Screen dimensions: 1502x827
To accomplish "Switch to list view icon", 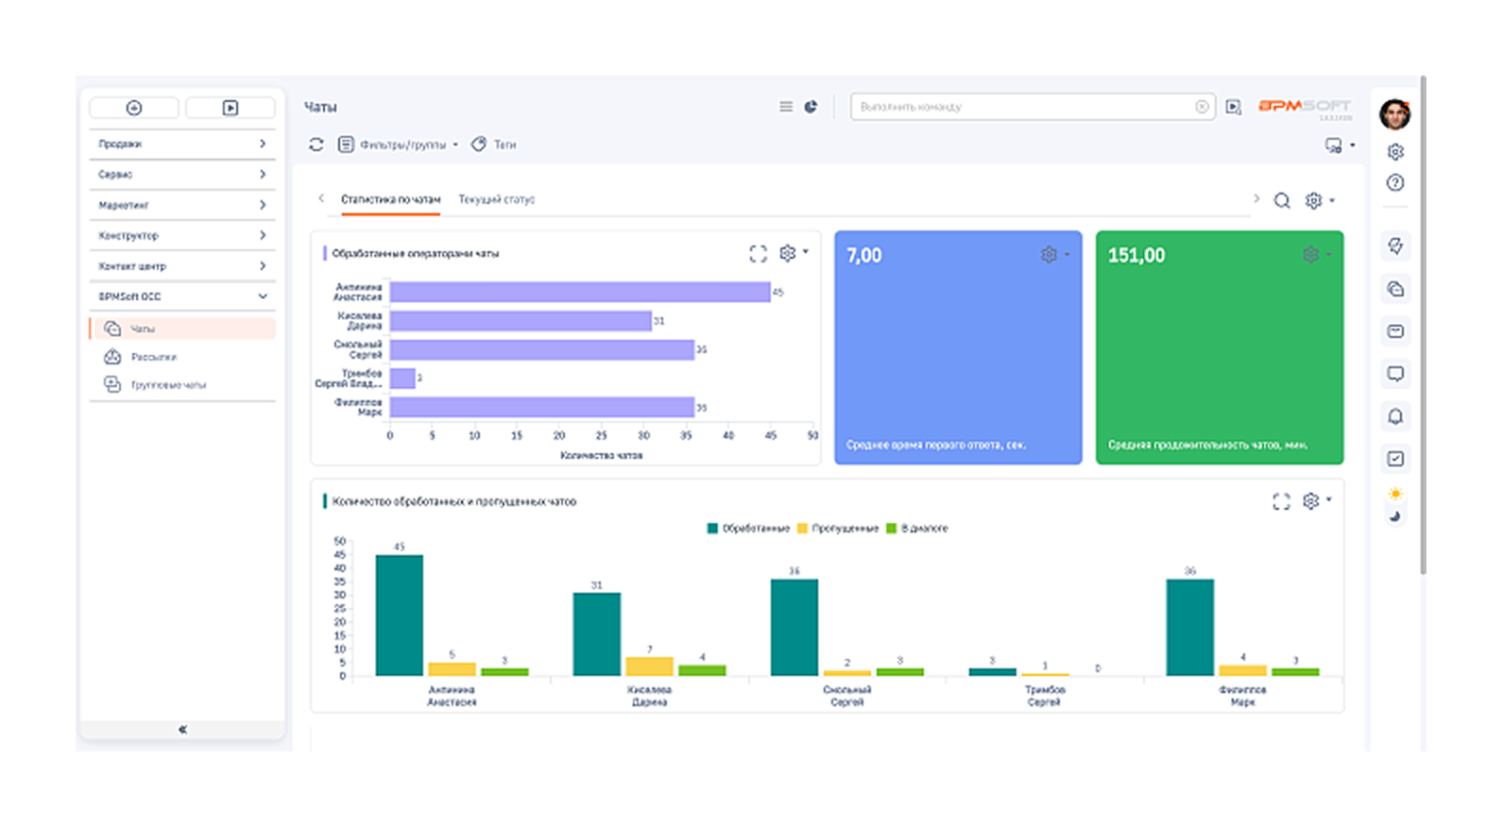I will coord(786,107).
